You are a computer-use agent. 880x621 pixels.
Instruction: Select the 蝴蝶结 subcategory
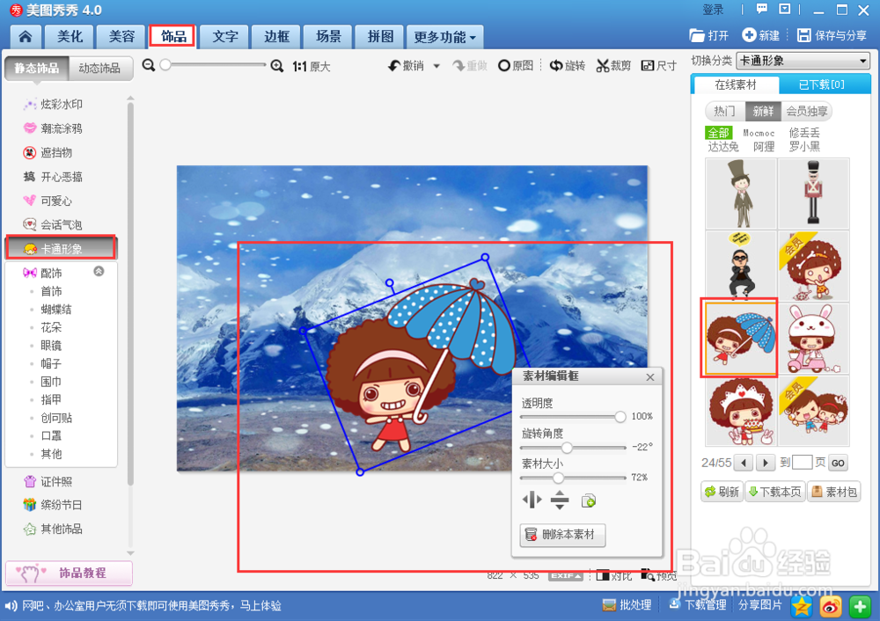tap(56, 310)
